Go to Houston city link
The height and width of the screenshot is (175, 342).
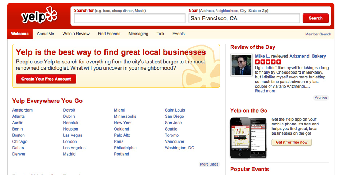pos(71,129)
